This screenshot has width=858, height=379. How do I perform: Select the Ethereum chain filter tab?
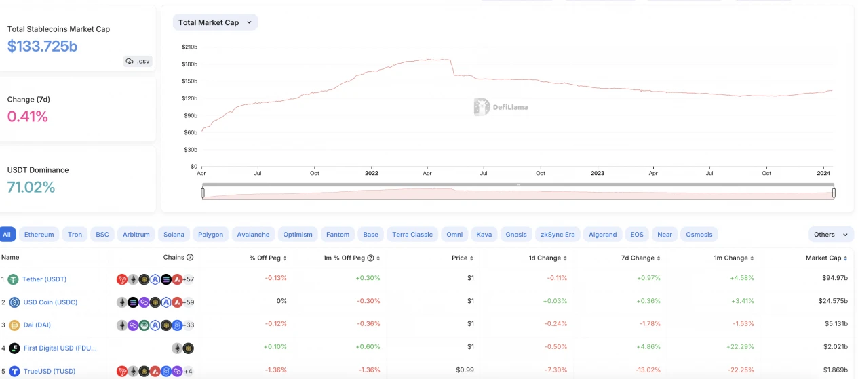click(x=39, y=235)
